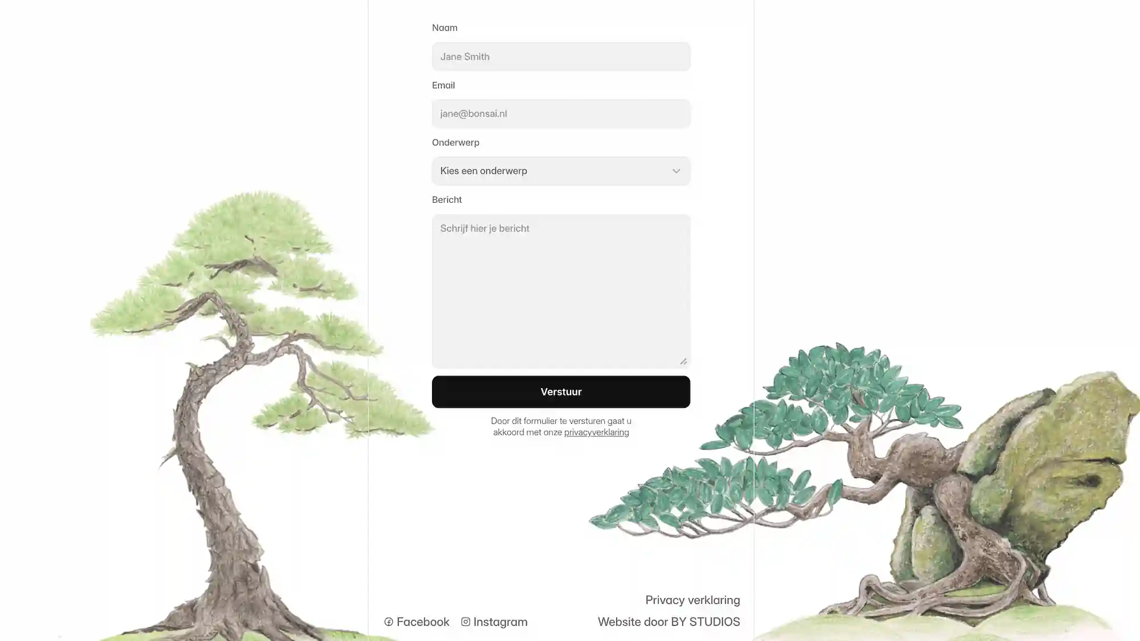Click the resize grip of the Bericht textarea
Viewport: 1140px width, 641px height.
pos(683,361)
